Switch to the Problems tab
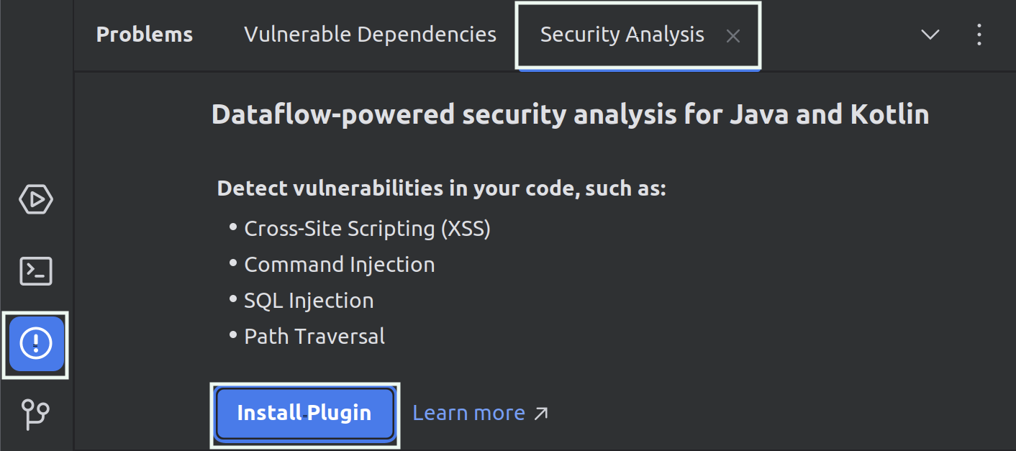 point(144,34)
